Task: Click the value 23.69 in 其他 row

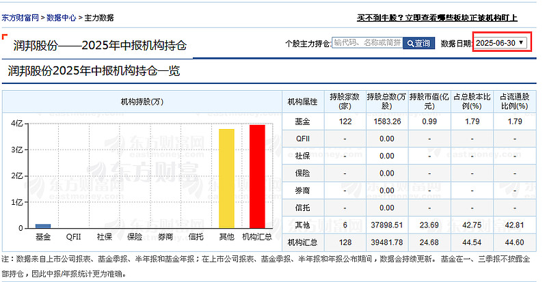Action: tap(429, 225)
